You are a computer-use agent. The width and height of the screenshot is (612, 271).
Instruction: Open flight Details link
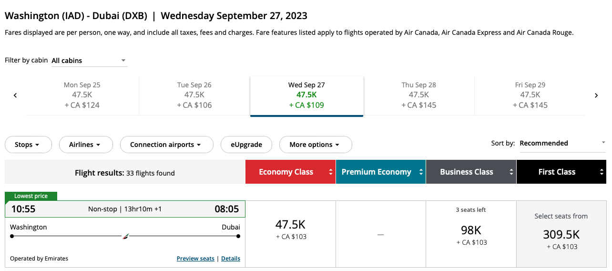(231, 259)
